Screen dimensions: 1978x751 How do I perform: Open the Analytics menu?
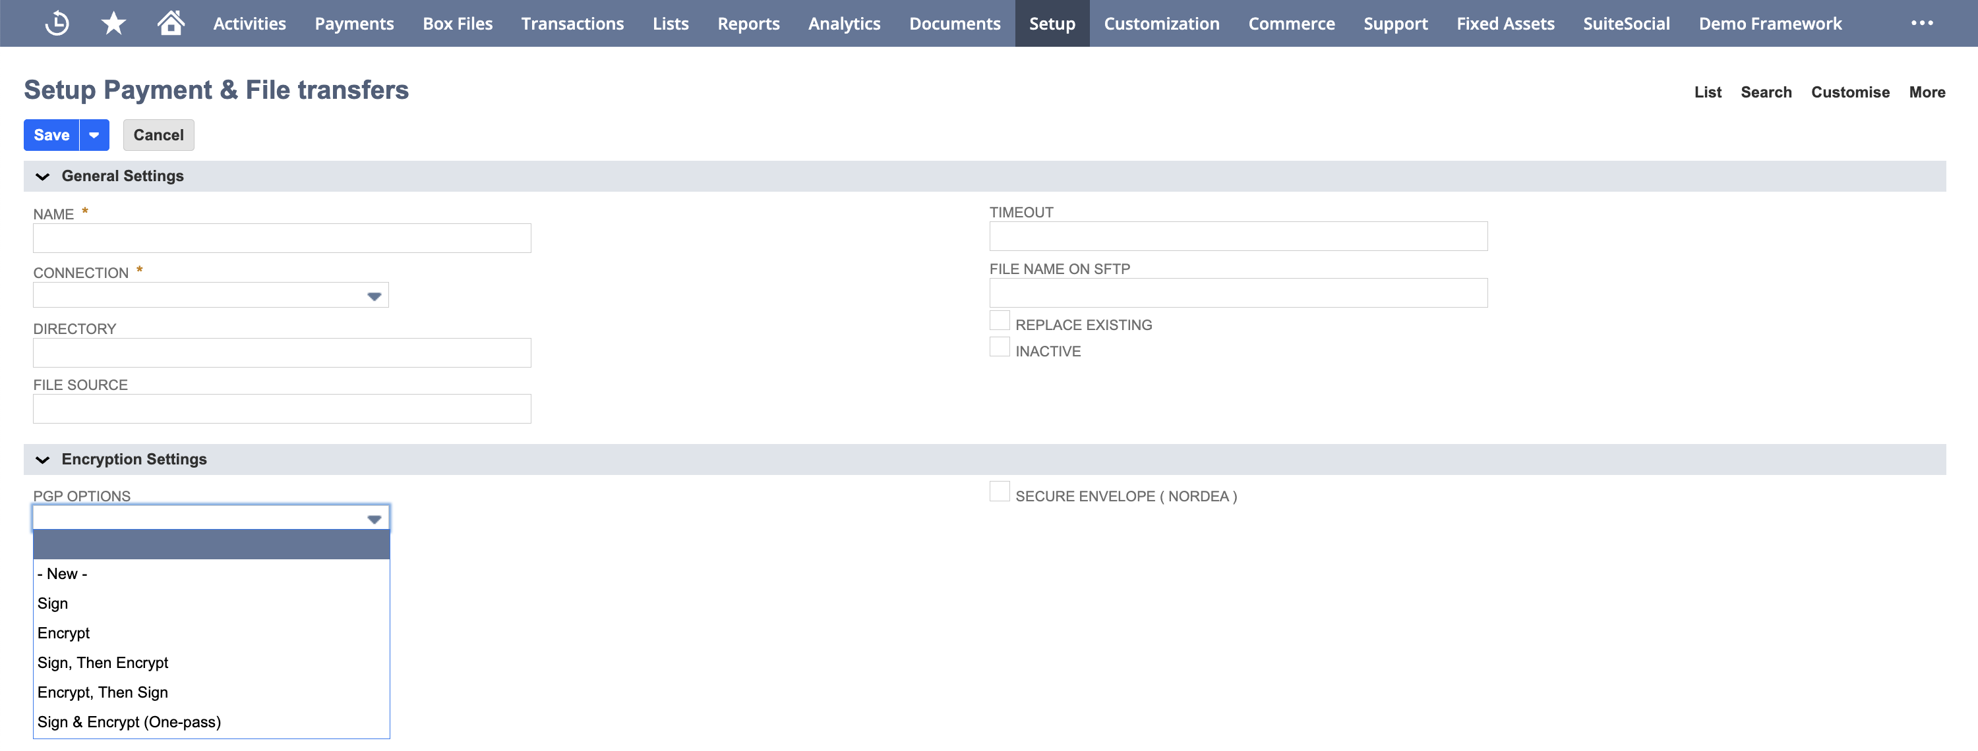coord(844,23)
